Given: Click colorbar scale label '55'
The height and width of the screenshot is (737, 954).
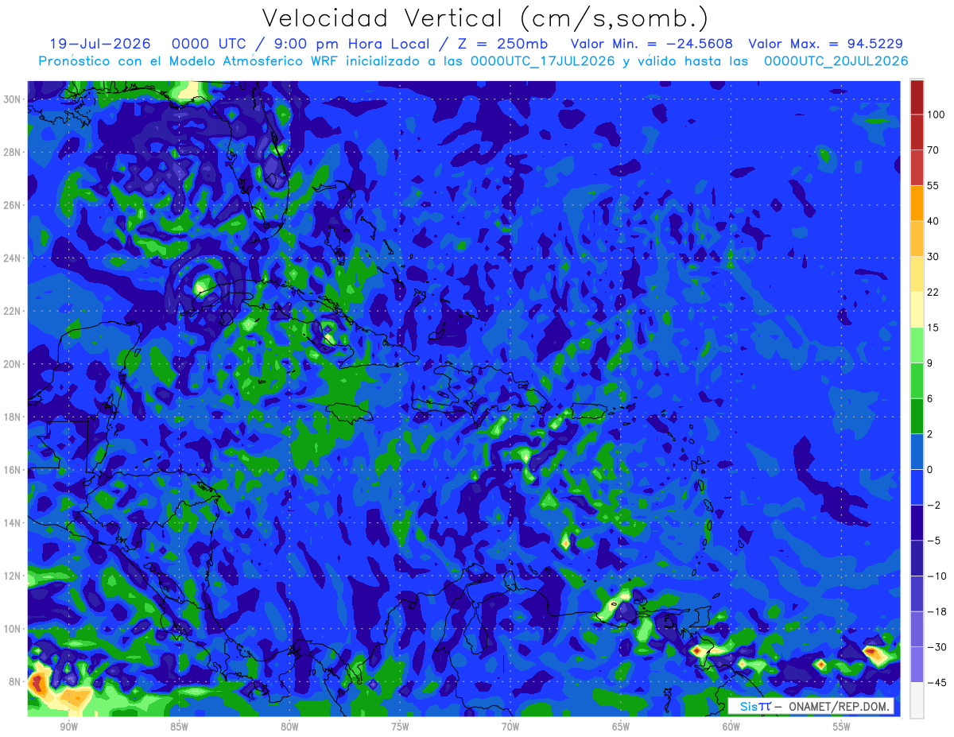Looking at the screenshot, I should pyautogui.click(x=933, y=186).
